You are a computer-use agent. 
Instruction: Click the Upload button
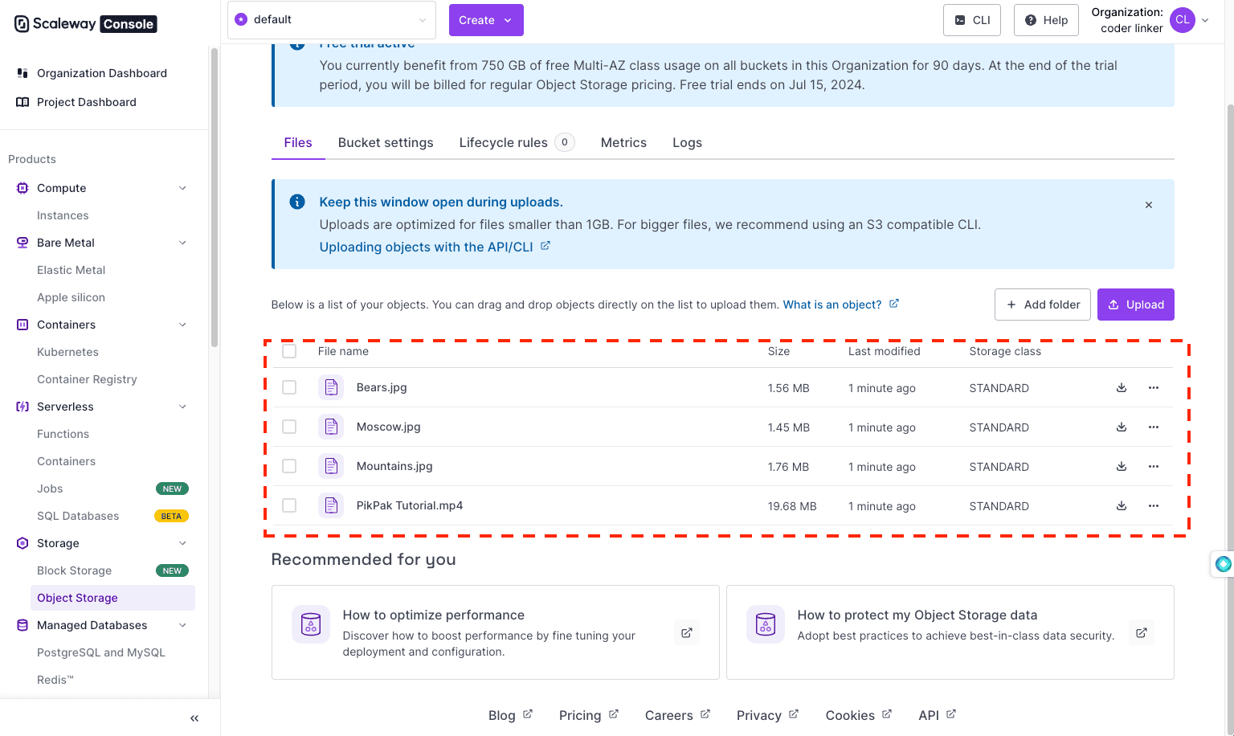pos(1136,305)
